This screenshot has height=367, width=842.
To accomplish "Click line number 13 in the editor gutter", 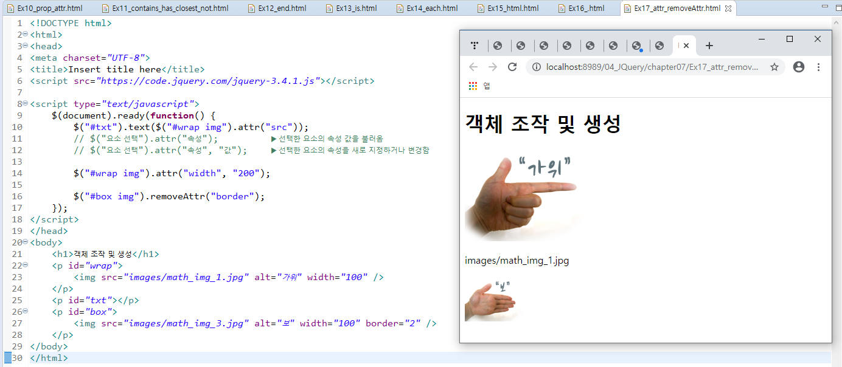I will click(18, 162).
